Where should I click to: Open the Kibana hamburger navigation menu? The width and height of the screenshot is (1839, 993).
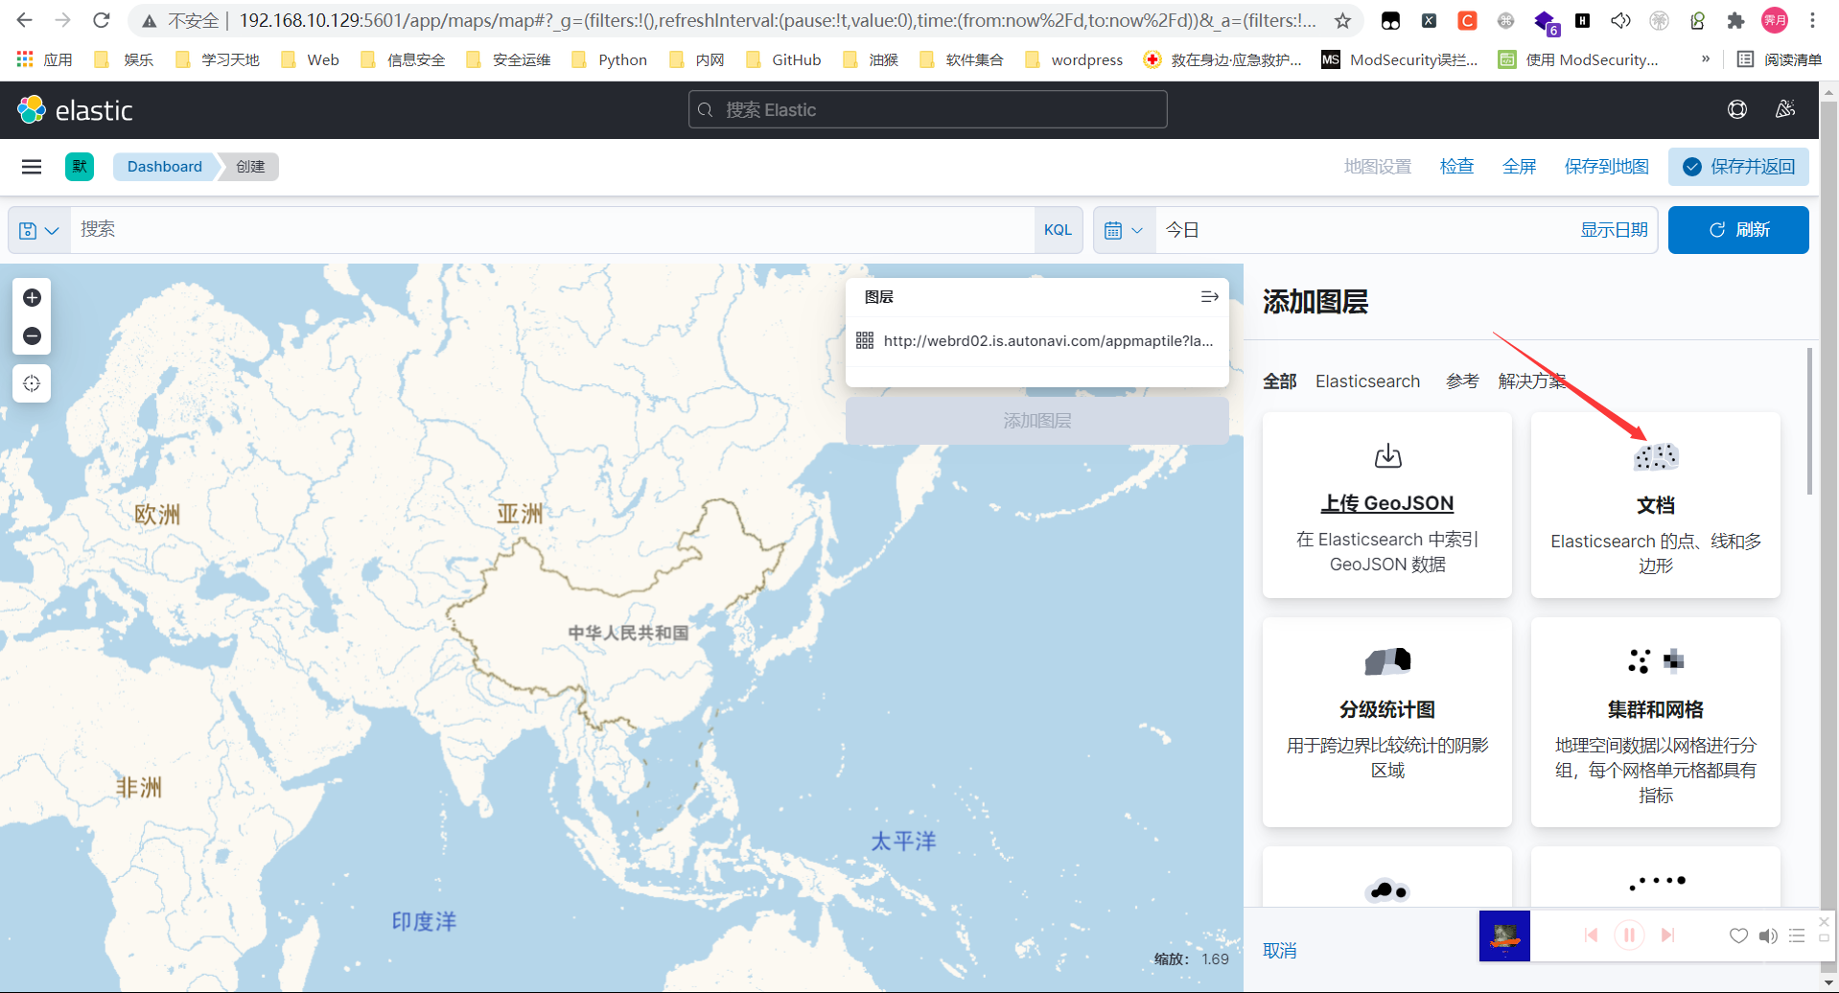(32, 167)
